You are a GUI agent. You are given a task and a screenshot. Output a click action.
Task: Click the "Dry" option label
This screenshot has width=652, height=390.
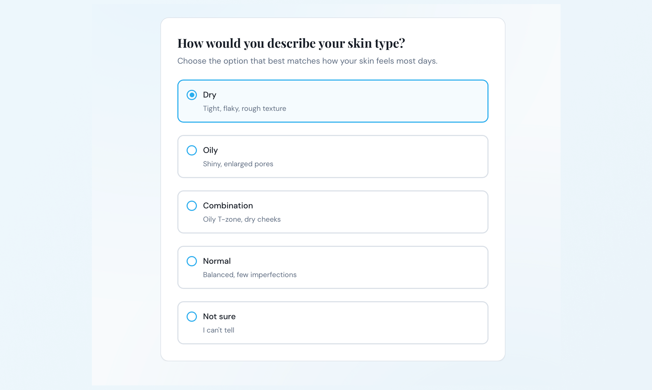point(209,95)
